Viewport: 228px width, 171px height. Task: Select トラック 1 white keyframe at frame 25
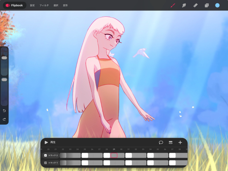85,163
